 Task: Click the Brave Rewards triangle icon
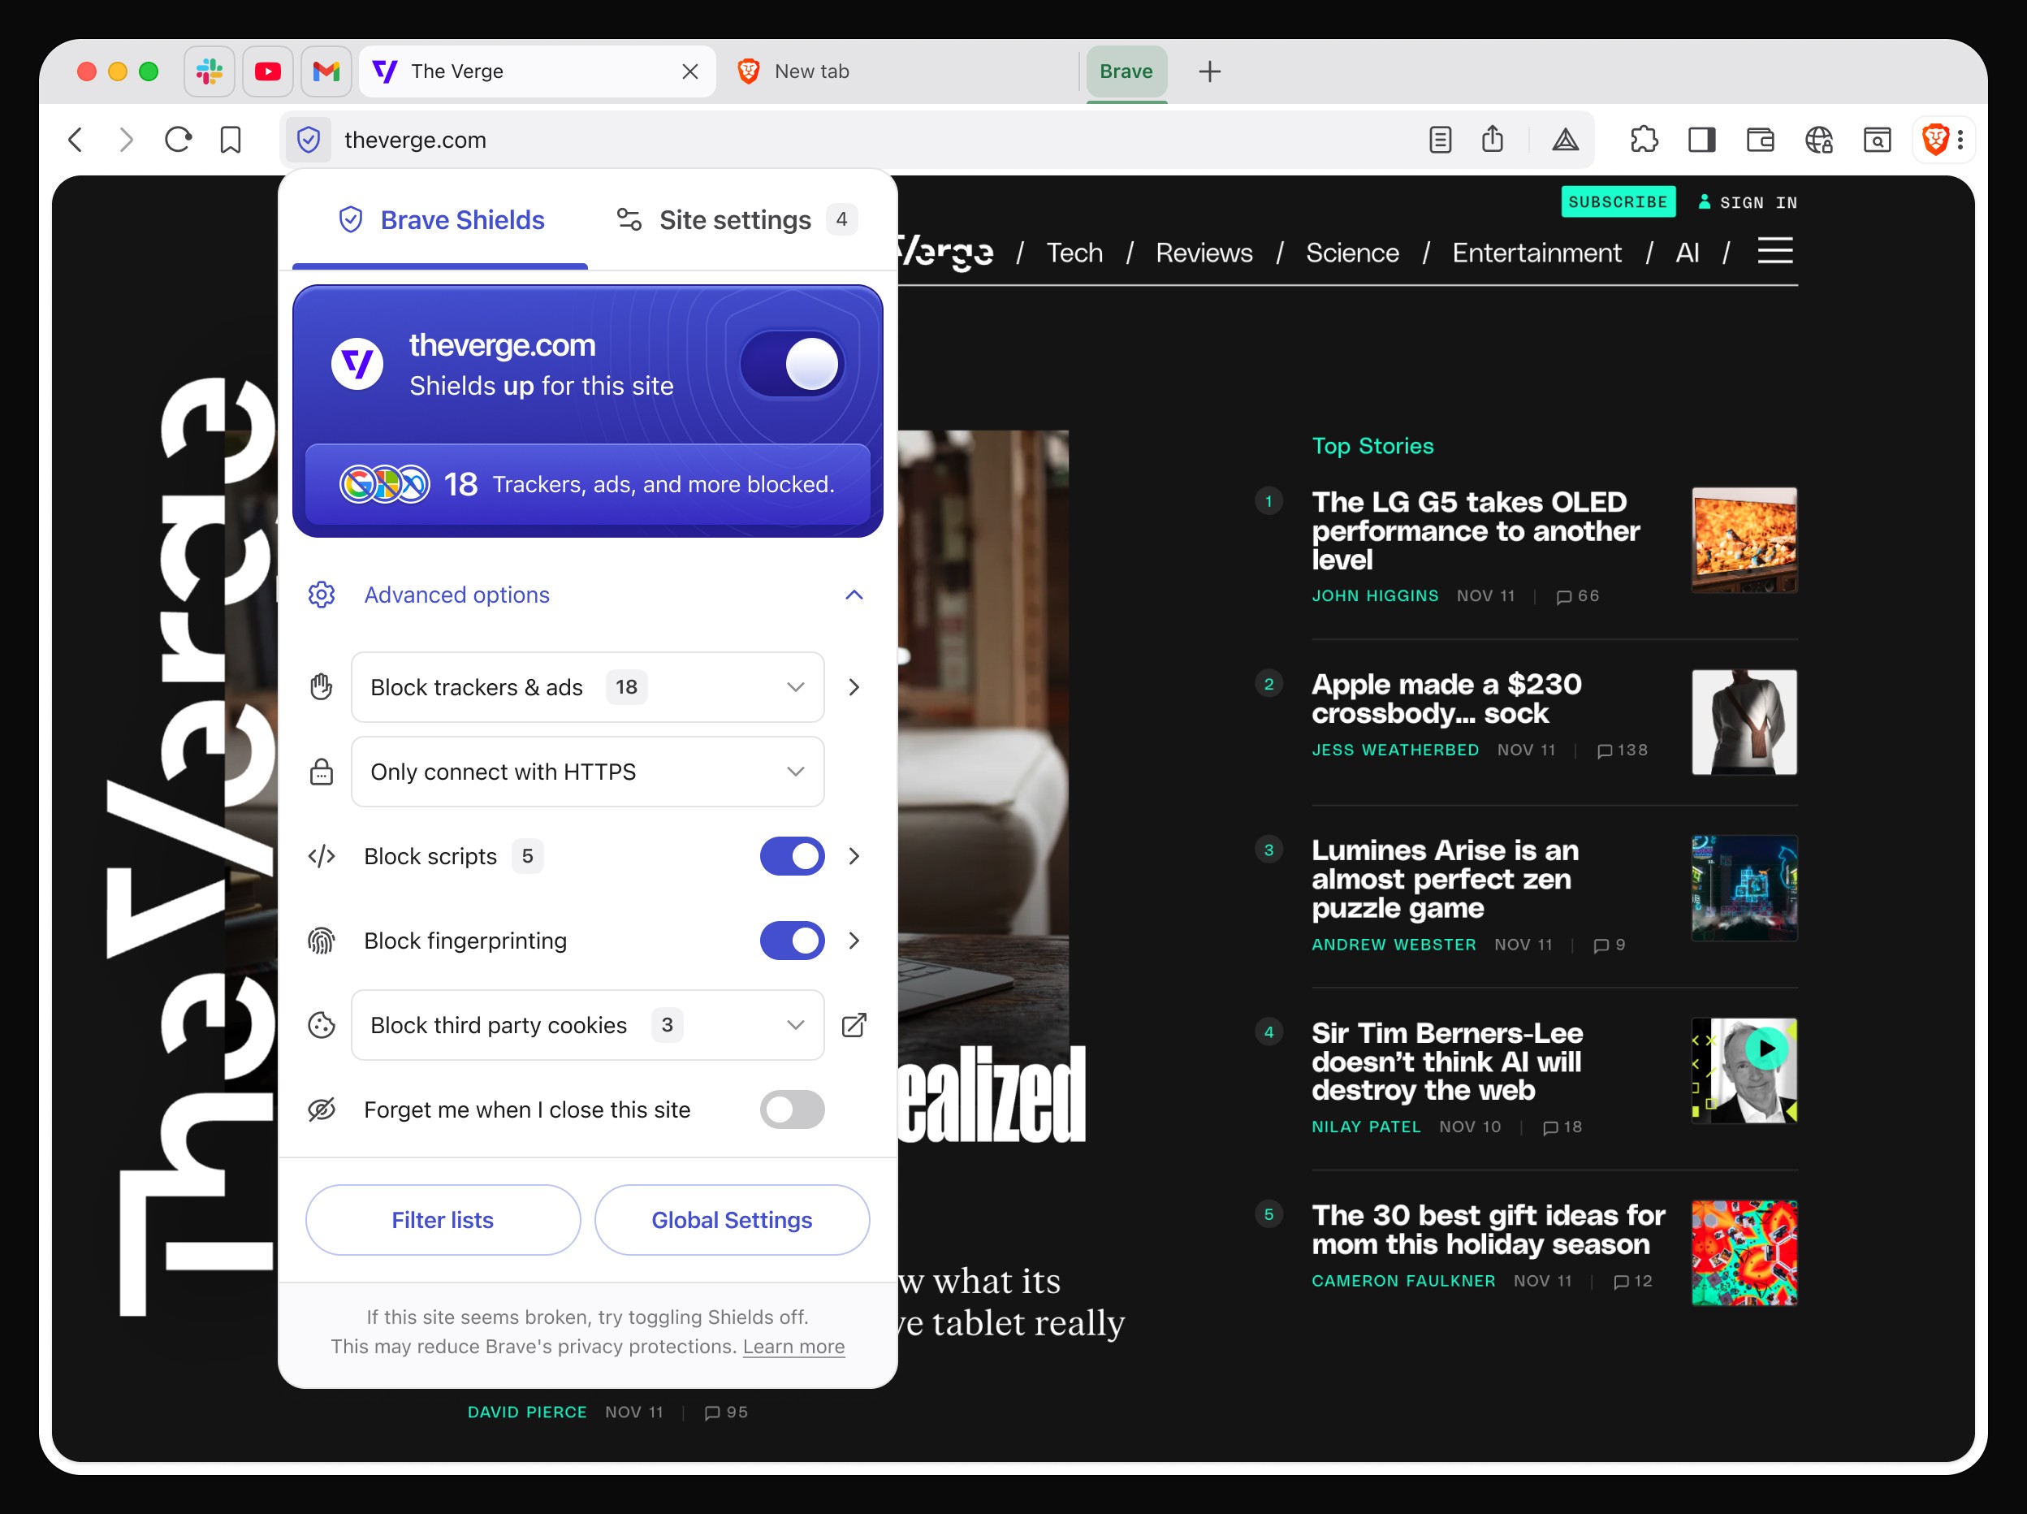[1565, 140]
